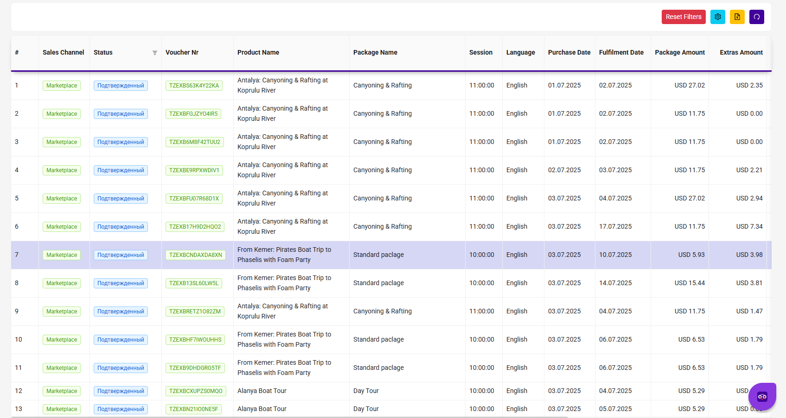
Task: Open the purple chat assistant widget
Action: click(762, 396)
